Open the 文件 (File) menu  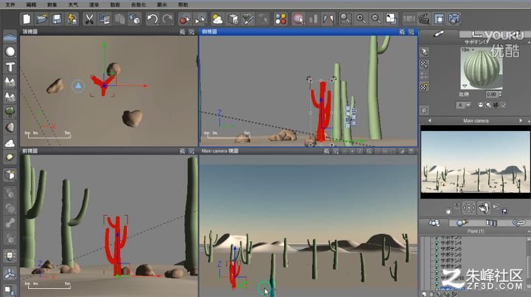(x=11, y=5)
